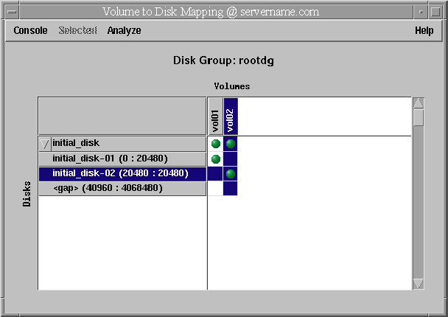Screen dimensions: 448x317
Task: Select the initial_disk row label
Action: (x=76, y=143)
